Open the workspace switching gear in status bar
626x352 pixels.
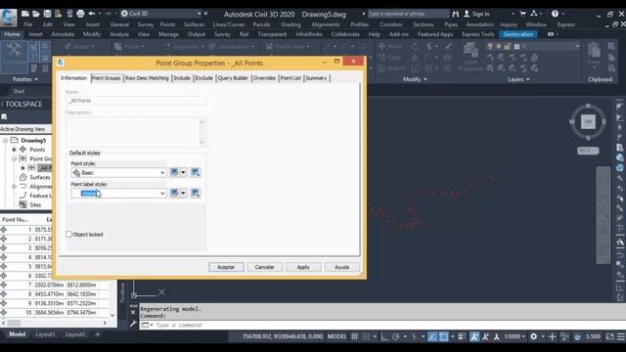coord(533,336)
